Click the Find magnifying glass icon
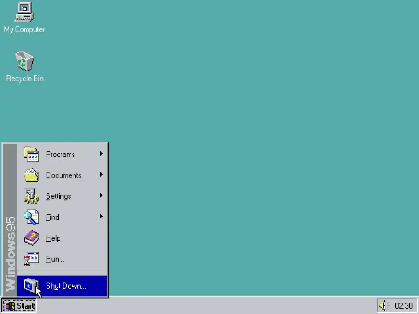 click(x=32, y=217)
